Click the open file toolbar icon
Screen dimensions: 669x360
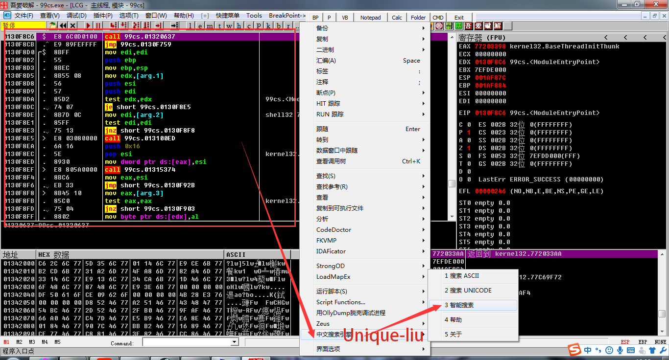[53, 25]
